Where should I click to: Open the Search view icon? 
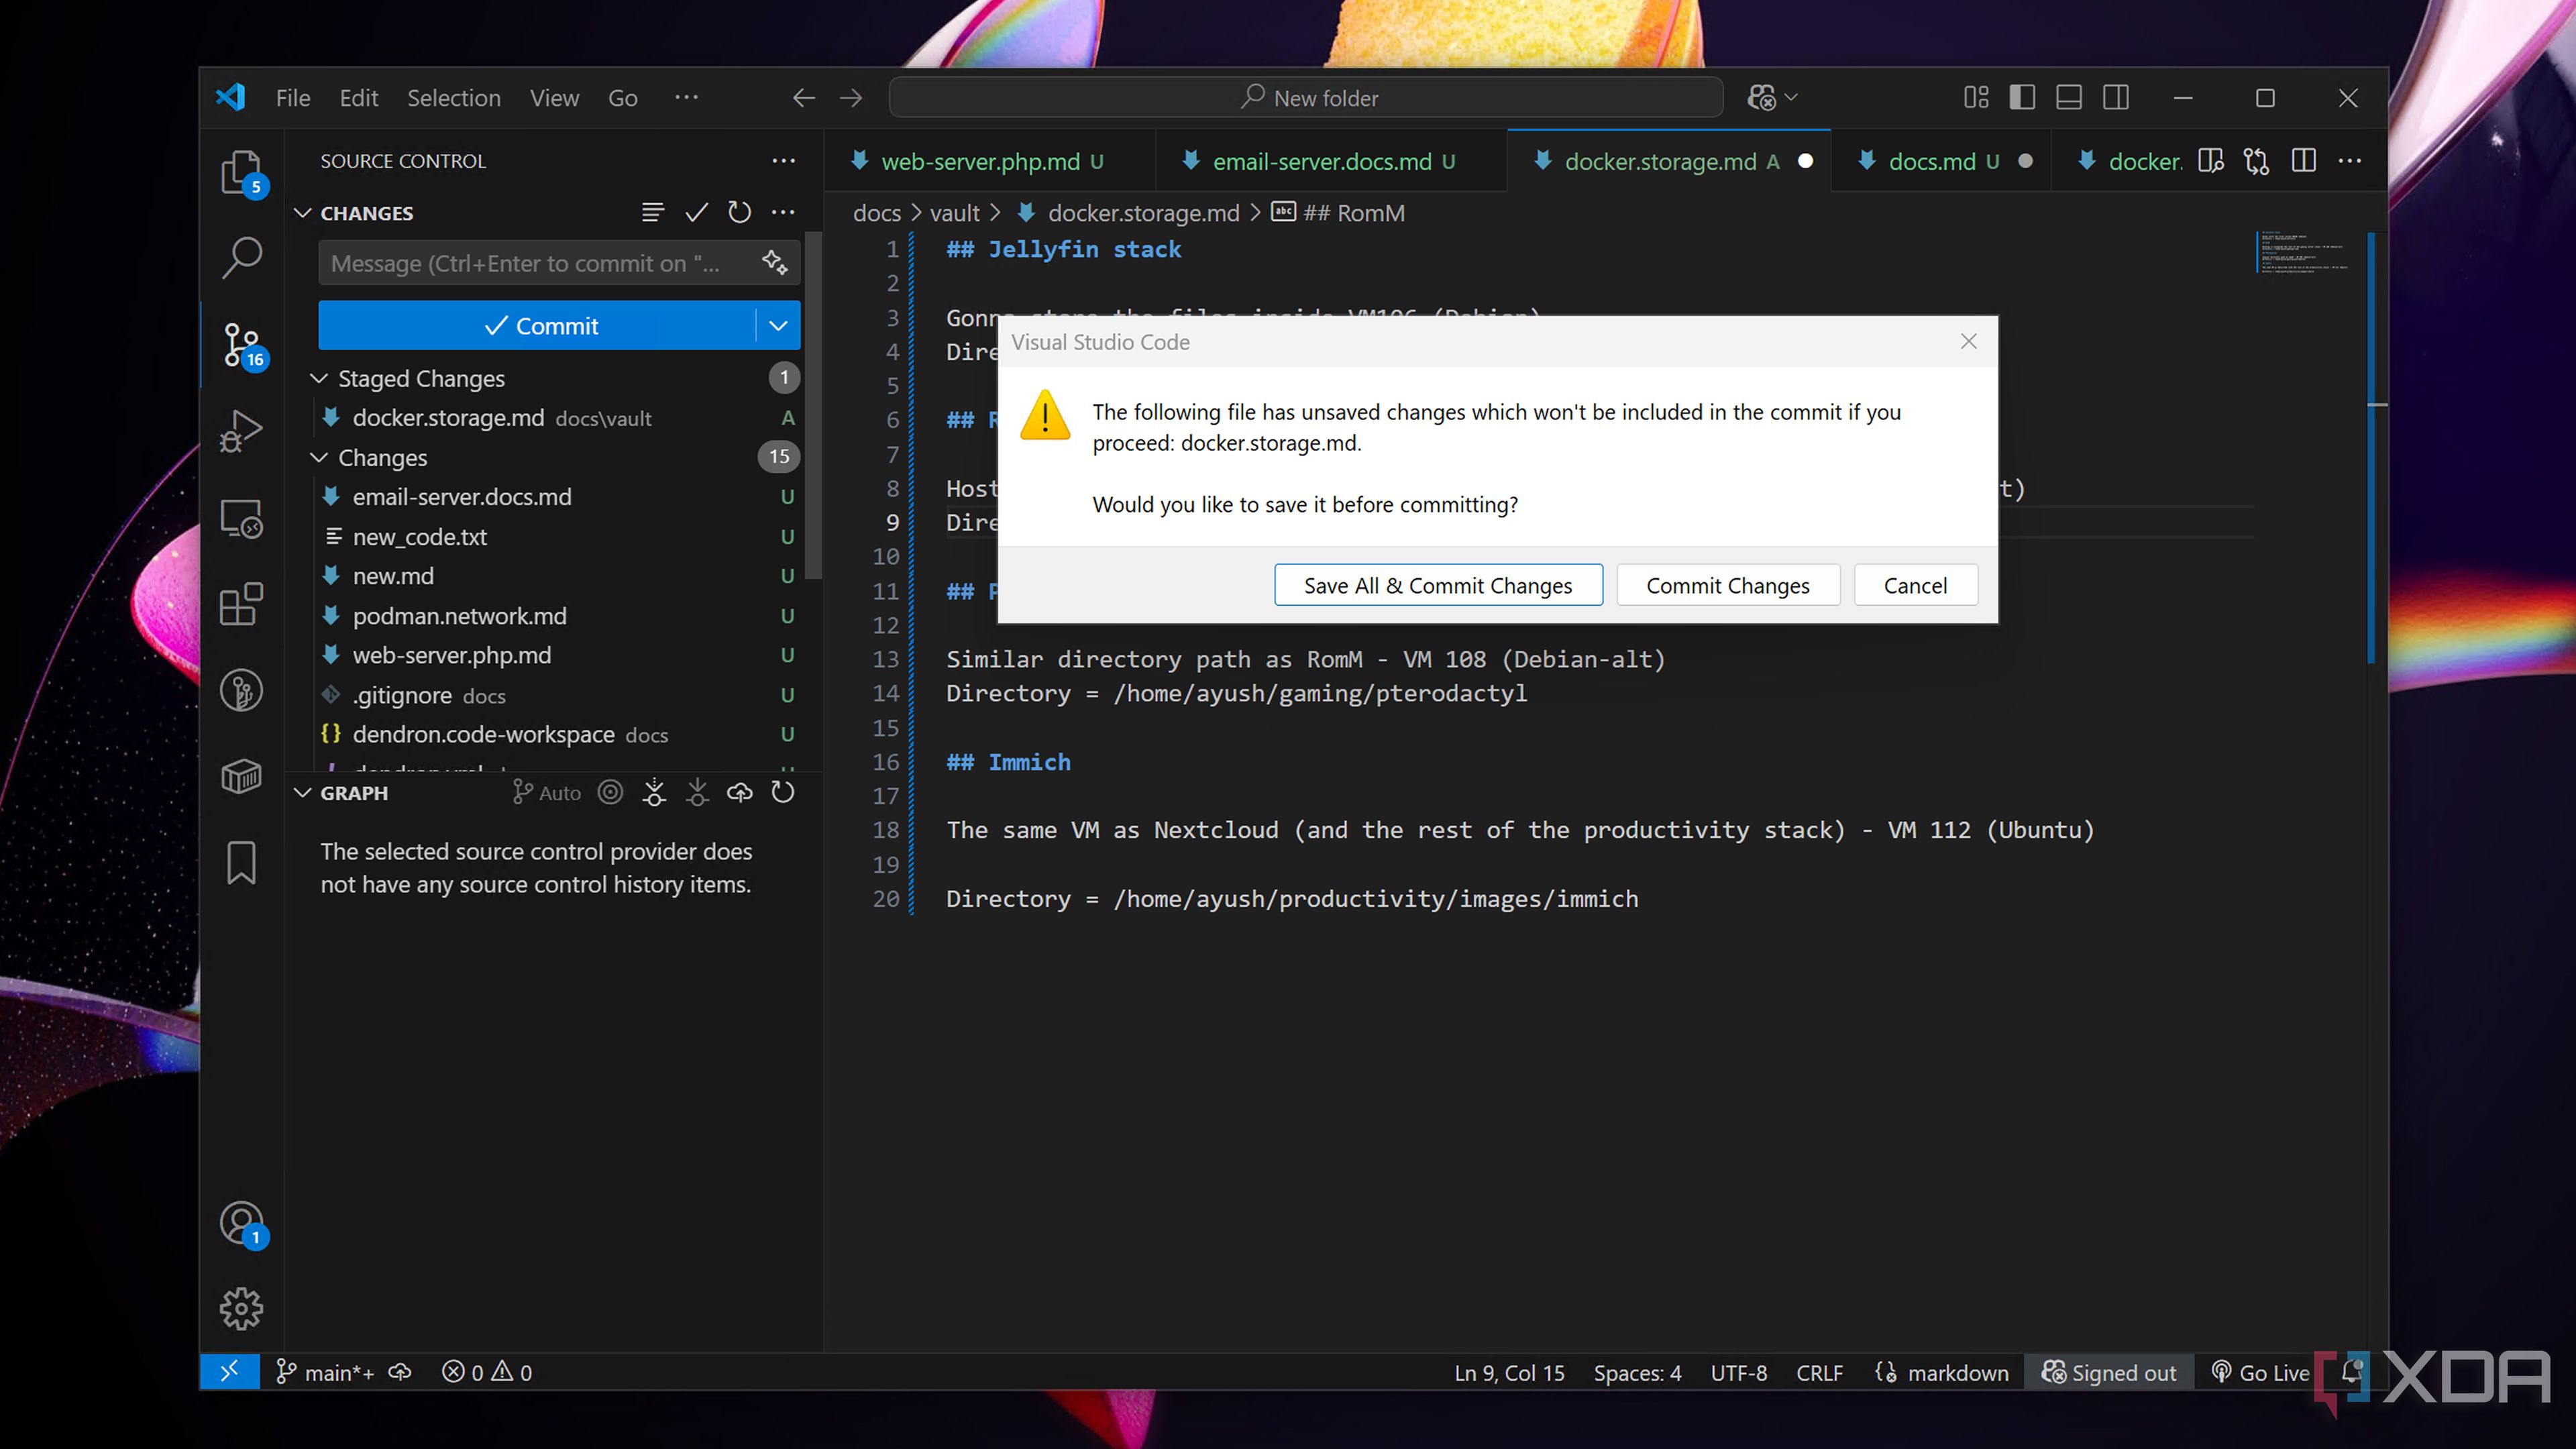pyautogui.click(x=241, y=258)
